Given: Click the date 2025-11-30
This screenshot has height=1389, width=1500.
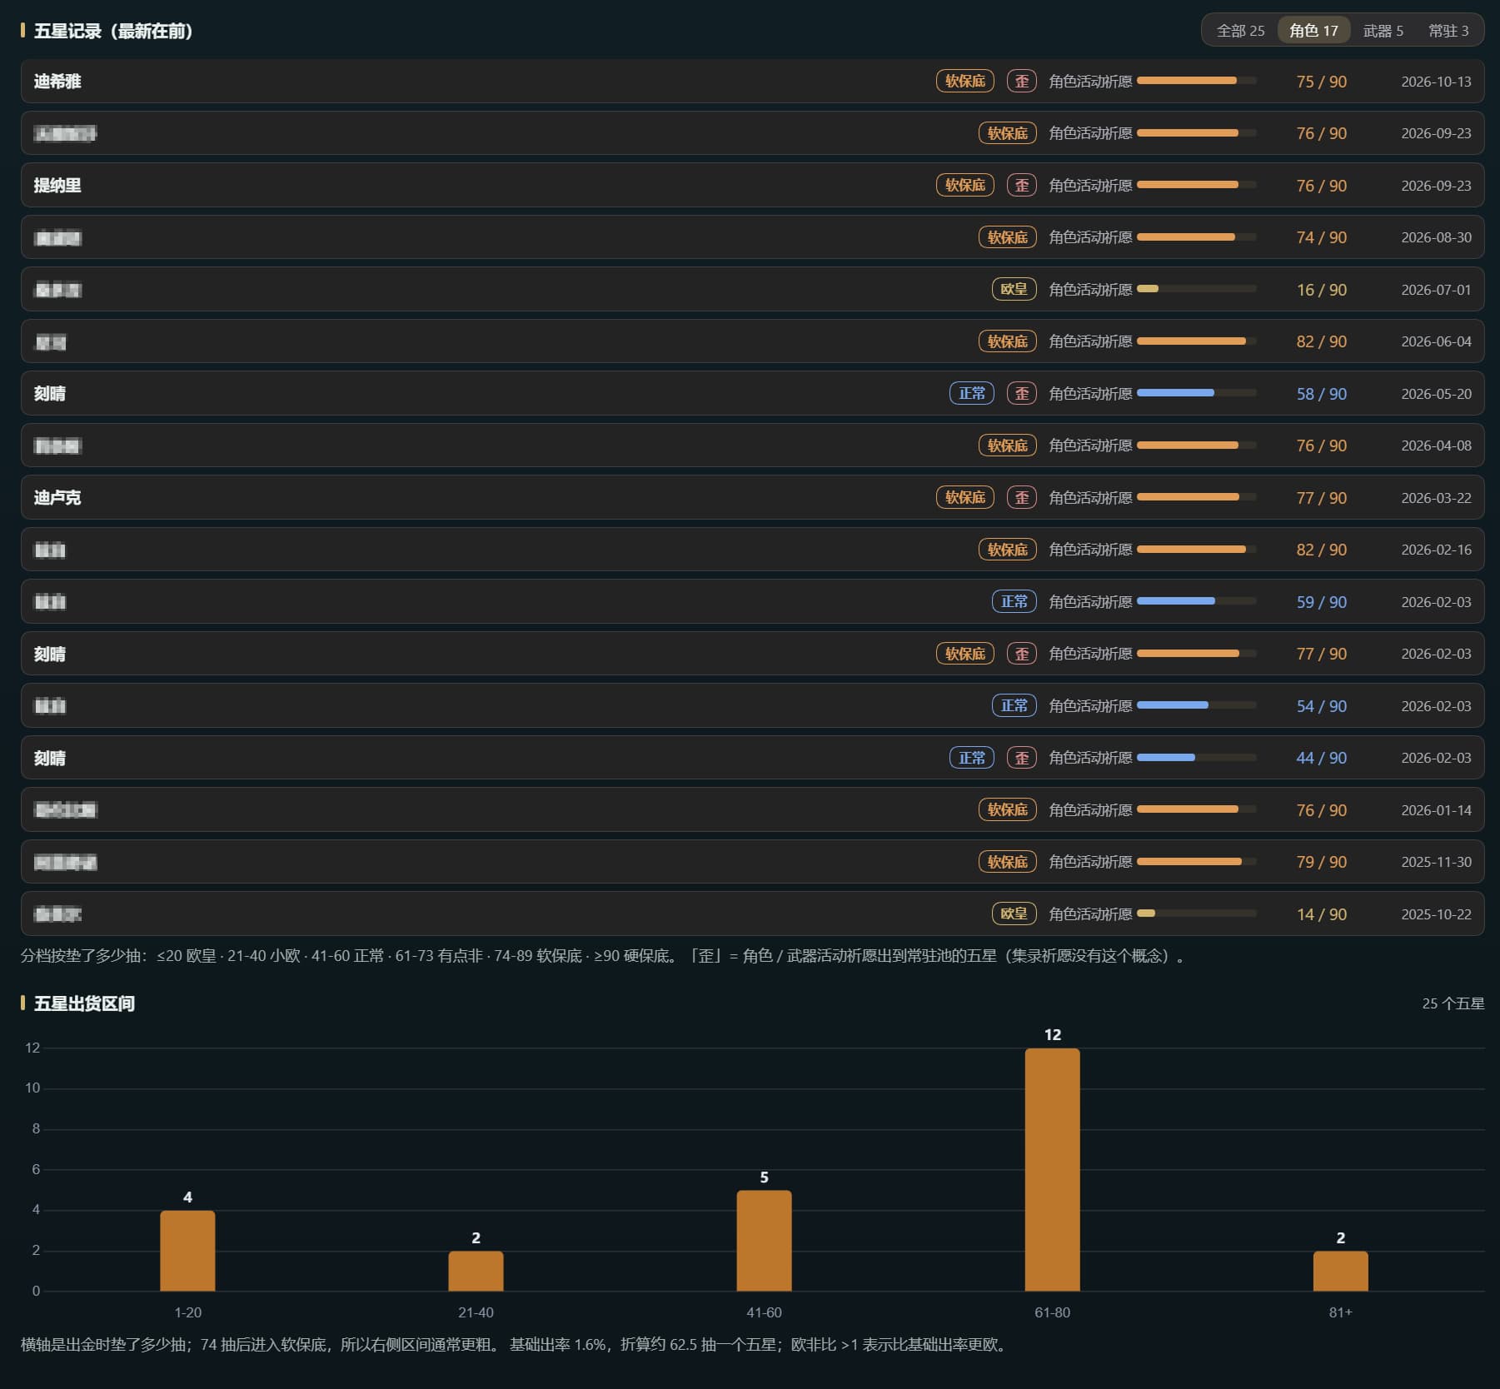Looking at the screenshot, I should 1436,862.
